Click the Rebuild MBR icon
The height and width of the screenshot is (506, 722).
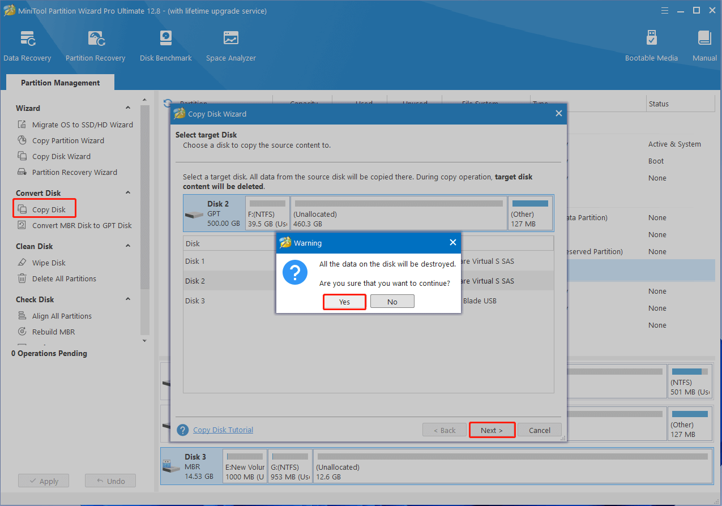coord(22,332)
